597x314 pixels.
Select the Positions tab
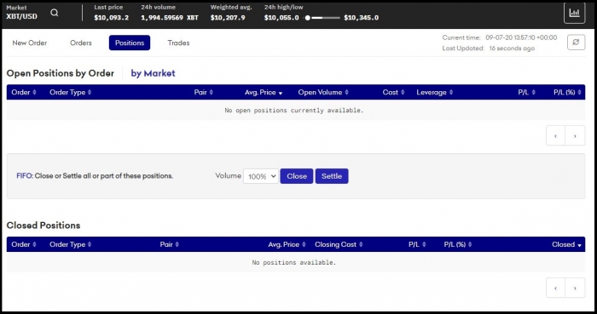click(130, 43)
